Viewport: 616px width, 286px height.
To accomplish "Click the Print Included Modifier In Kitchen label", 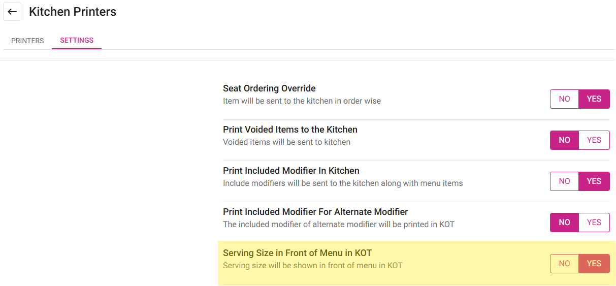I will coord(291,171).
